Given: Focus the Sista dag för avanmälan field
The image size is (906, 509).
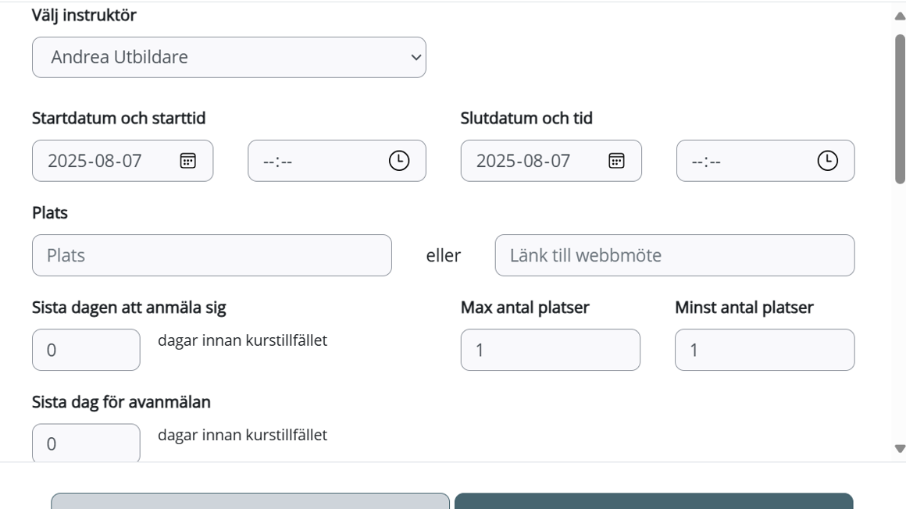Looking at the screenshot, I should tap(86, 443).
